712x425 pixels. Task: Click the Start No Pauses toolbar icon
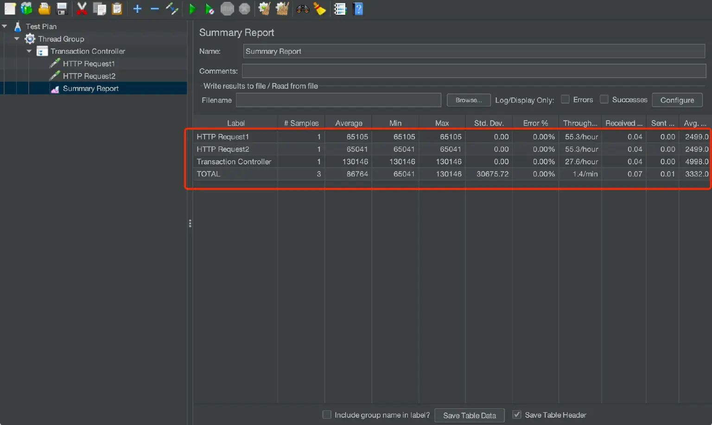210,9
